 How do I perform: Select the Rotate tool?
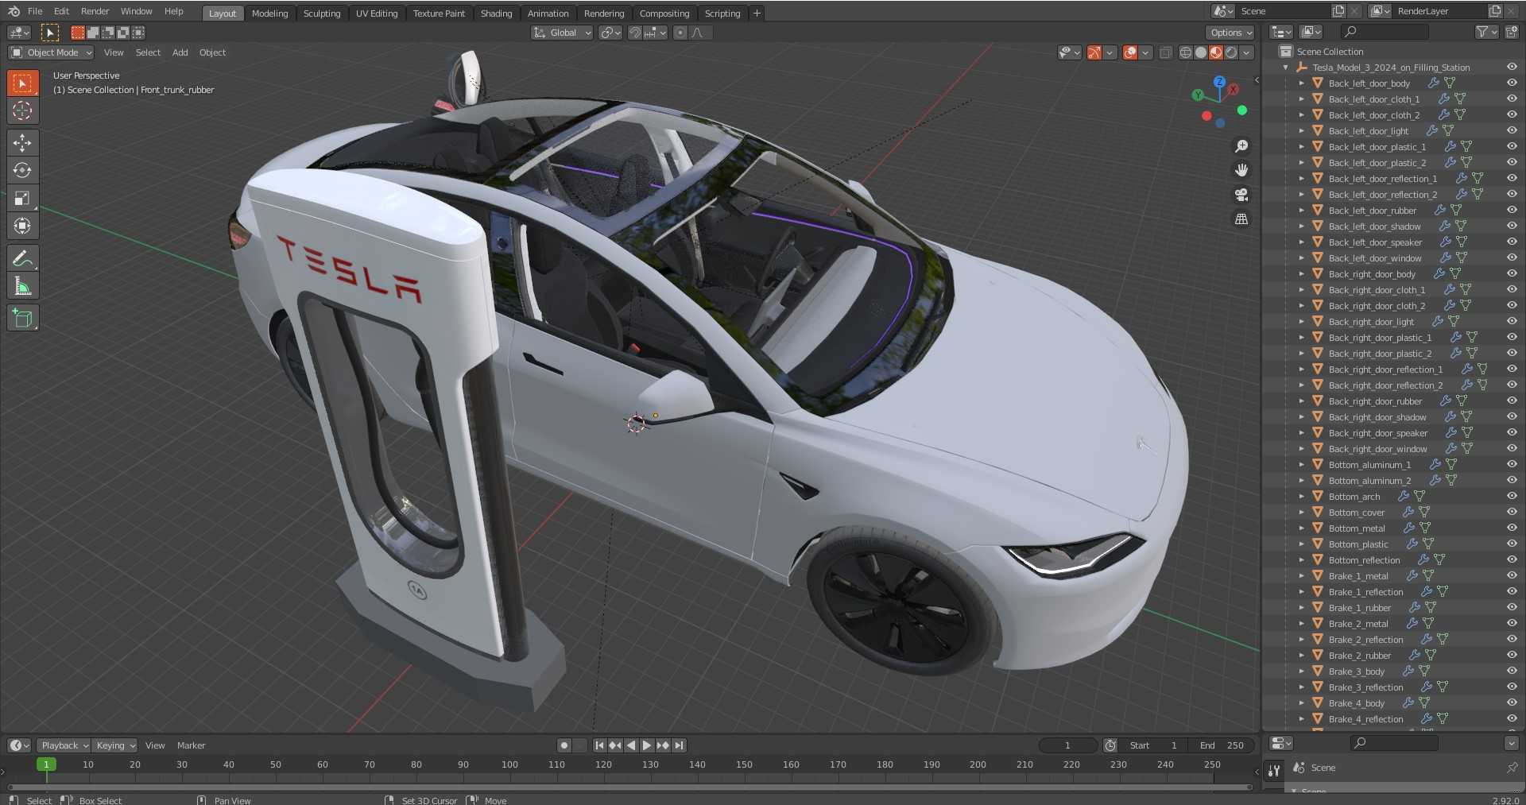[x=22, y=170]
